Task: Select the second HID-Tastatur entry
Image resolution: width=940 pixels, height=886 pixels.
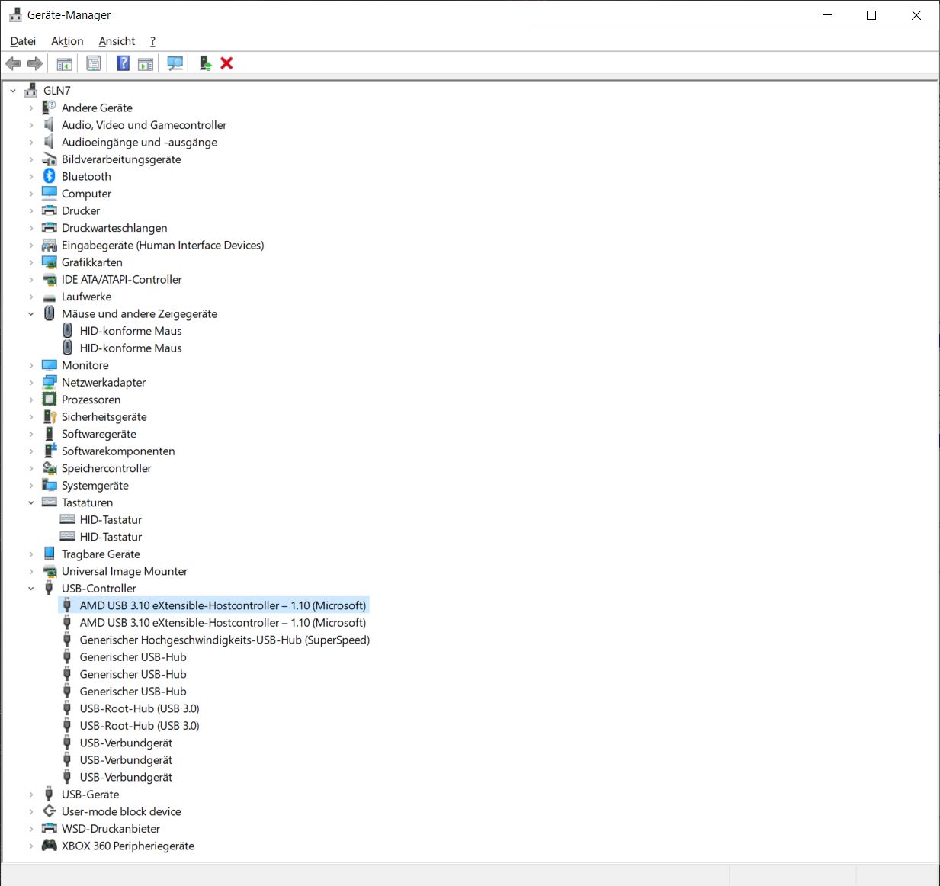Action: point(111,537)
